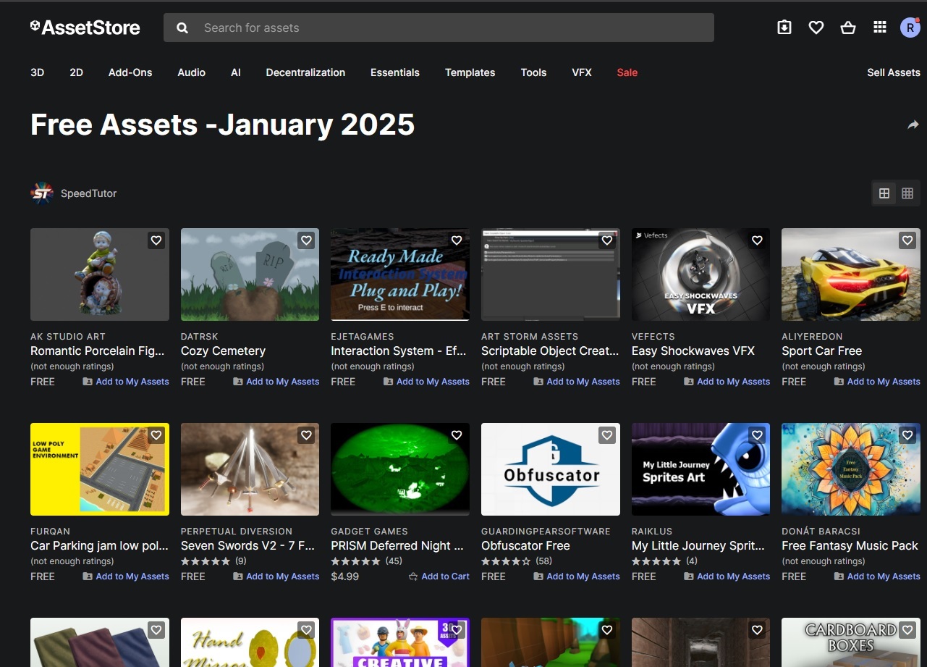Screen dimensions: 927x667
Task: Switch to the large grid view
Action: pos(884,193)
